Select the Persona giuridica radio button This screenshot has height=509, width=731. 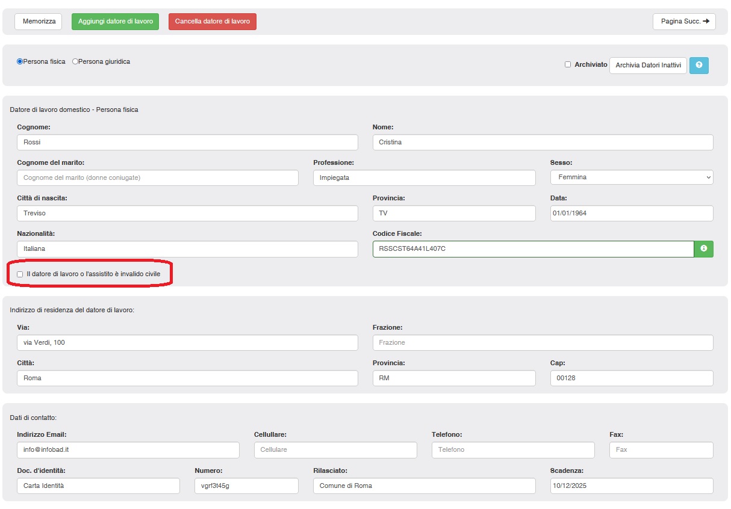click(x=75, y=61)
